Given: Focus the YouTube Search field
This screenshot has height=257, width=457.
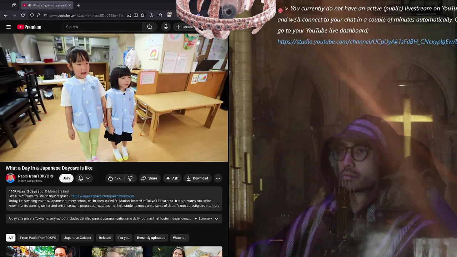Looking at the screenshot, I should (x=102, y=27).
